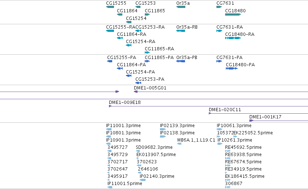308x189 pixels.
Task: Open the EK225052.5prime EST label
Action: tap(253, 133)
